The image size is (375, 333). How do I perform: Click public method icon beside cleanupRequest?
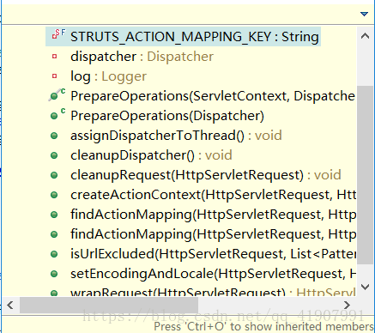tap(54, 175)
